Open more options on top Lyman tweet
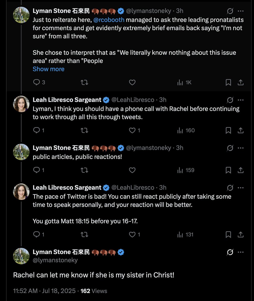Image resolution: width=254 pixels, height=301 pixels. tap(240, 11)
